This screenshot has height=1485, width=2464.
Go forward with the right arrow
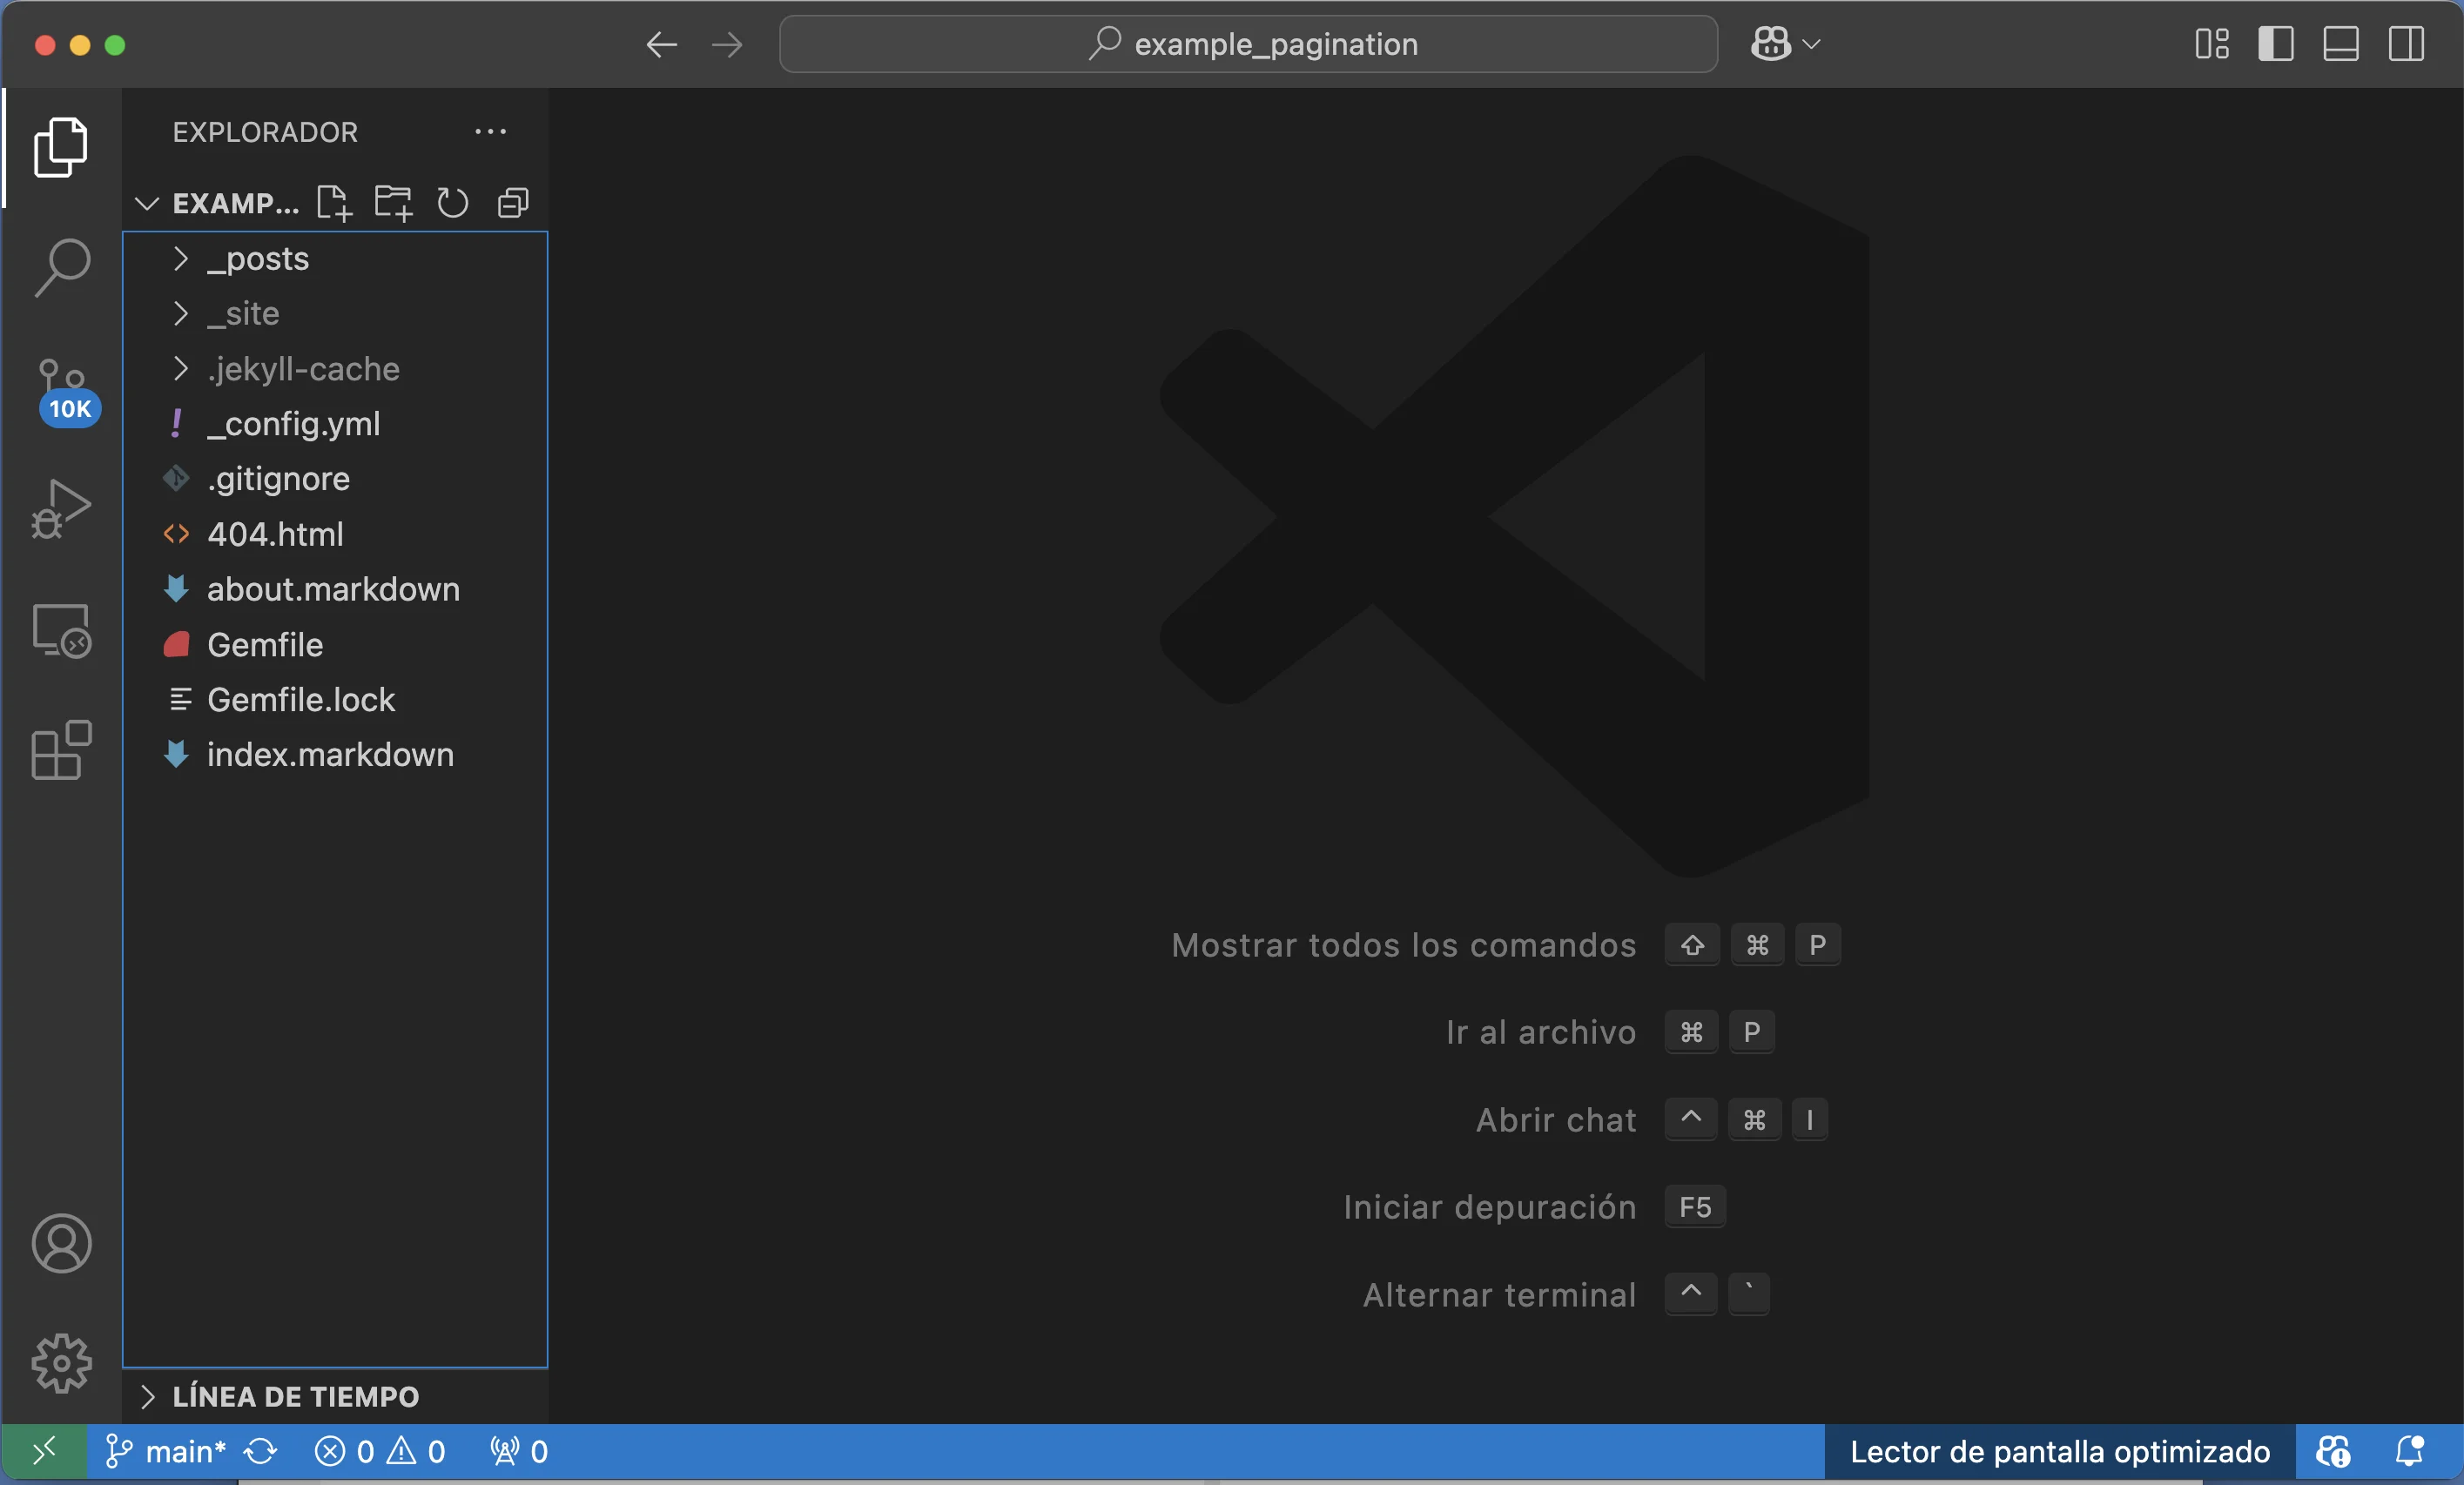(727, 44)
